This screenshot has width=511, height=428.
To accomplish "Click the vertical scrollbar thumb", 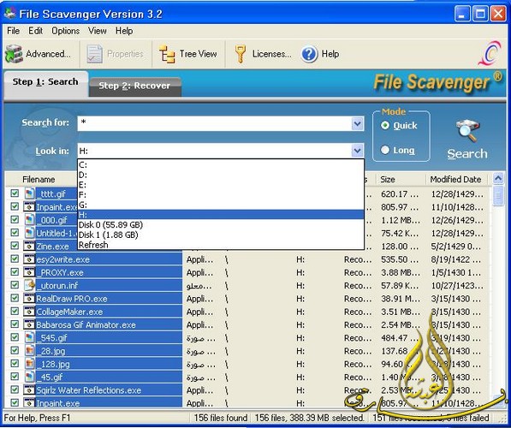I will (498, 196).
